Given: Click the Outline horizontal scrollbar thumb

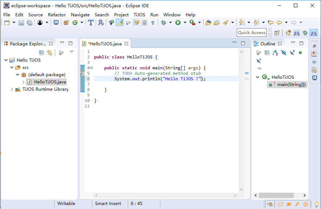Looking at the screenshot, I should [x=276, y=195].
